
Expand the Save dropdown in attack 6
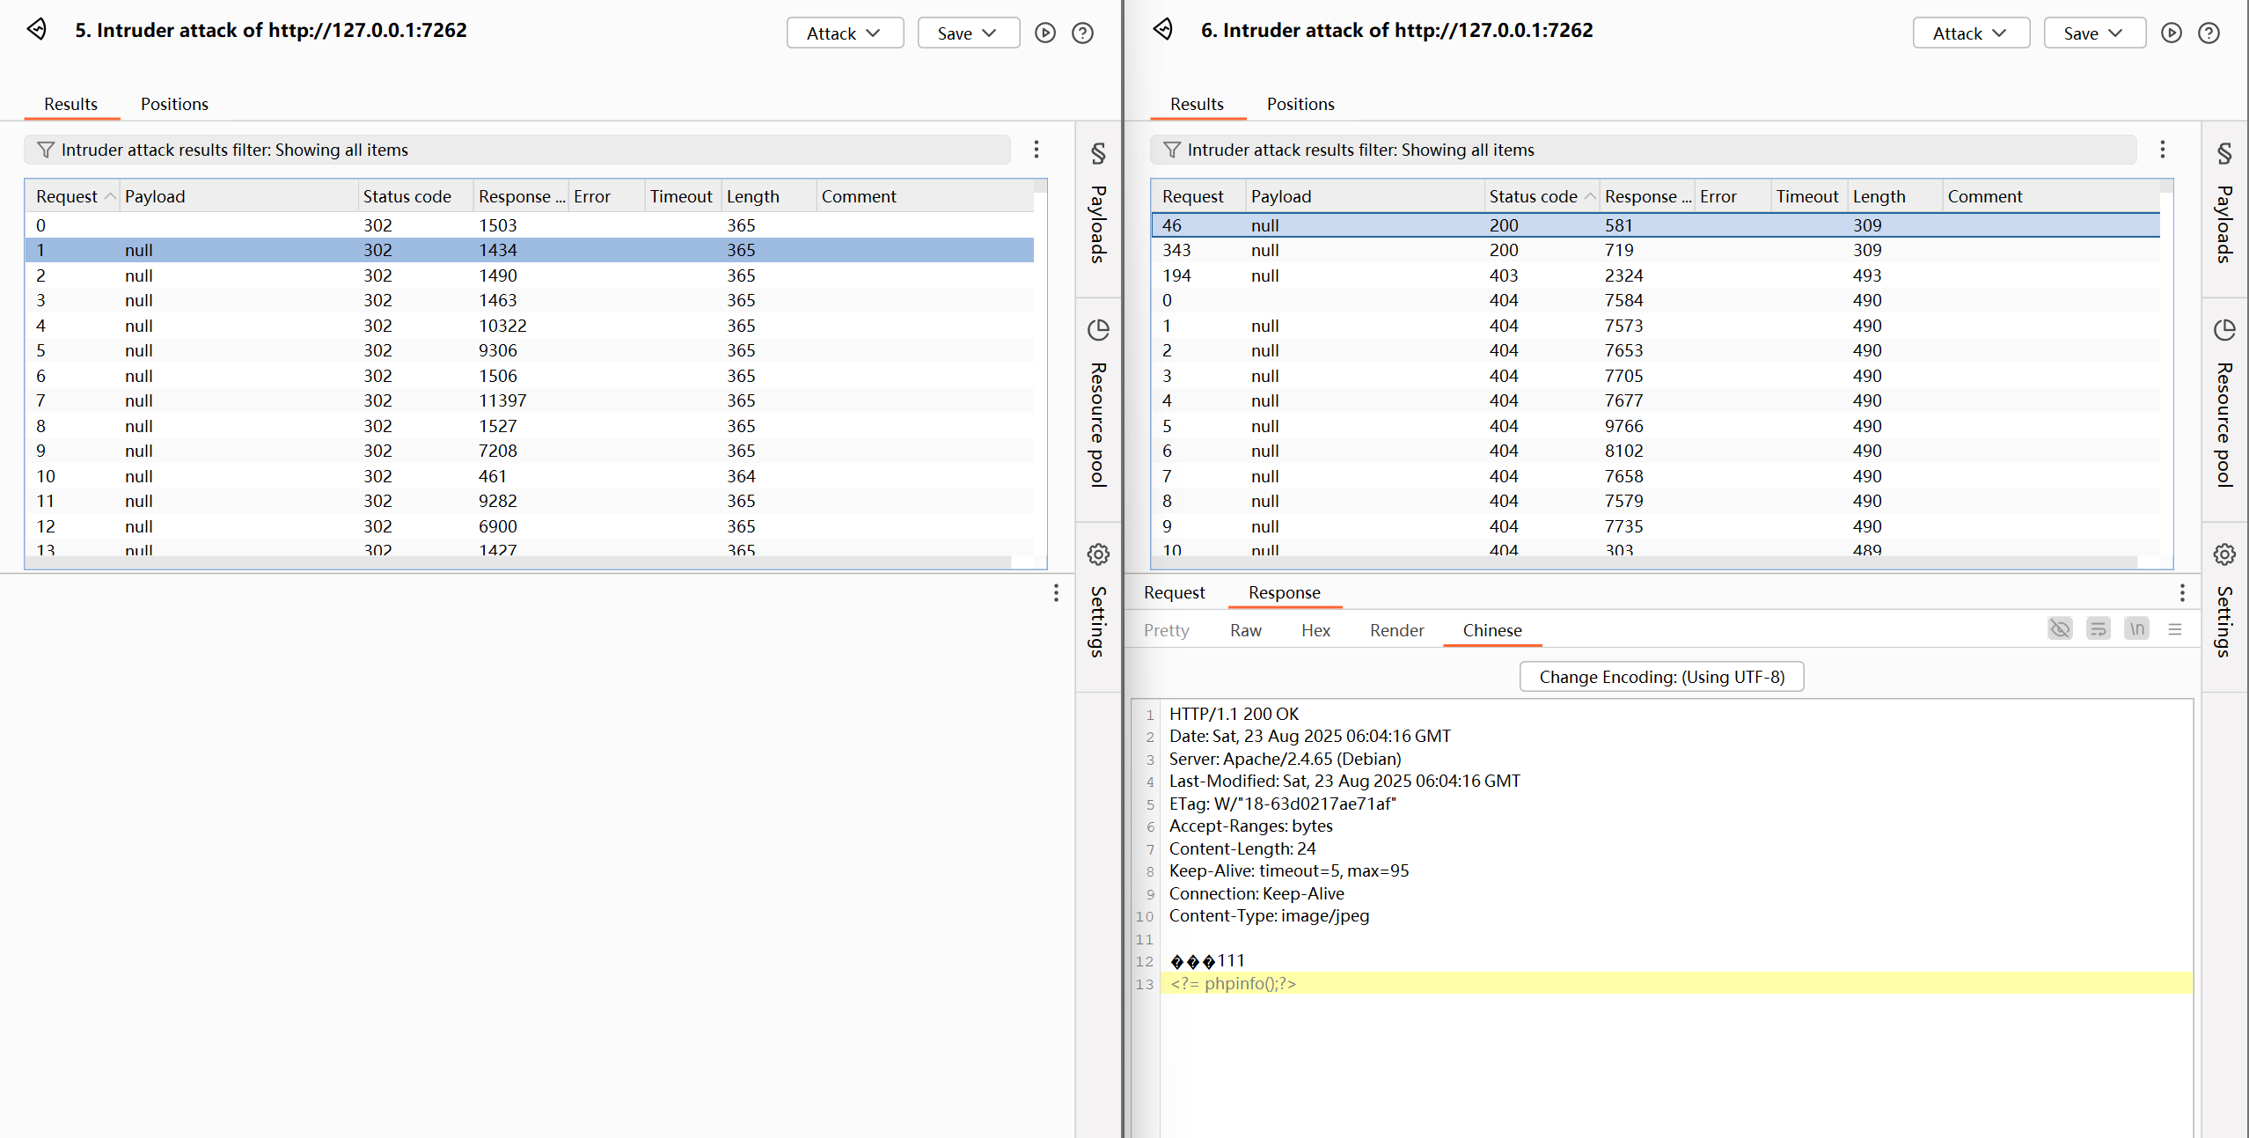(2093, 33)
